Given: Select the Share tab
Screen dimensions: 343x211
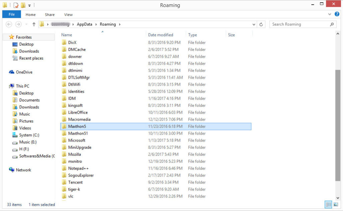Looking at the screenshot, I should pyautogui.click(x=50, y=14).
